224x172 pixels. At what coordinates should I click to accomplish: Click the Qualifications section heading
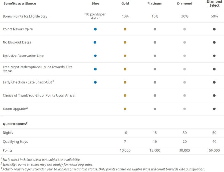coord(15,123)
